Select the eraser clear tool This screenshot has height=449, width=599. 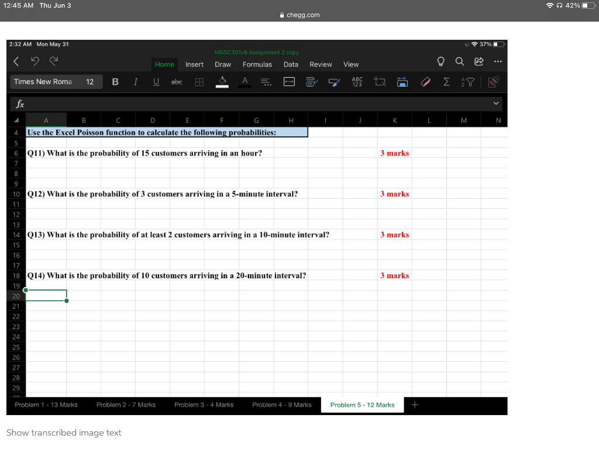tap(425, 82)
